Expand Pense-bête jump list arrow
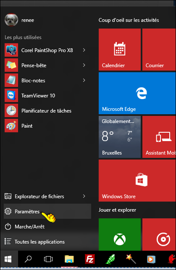176x270 pixels. pyautogui.click(x=84, y=65)
